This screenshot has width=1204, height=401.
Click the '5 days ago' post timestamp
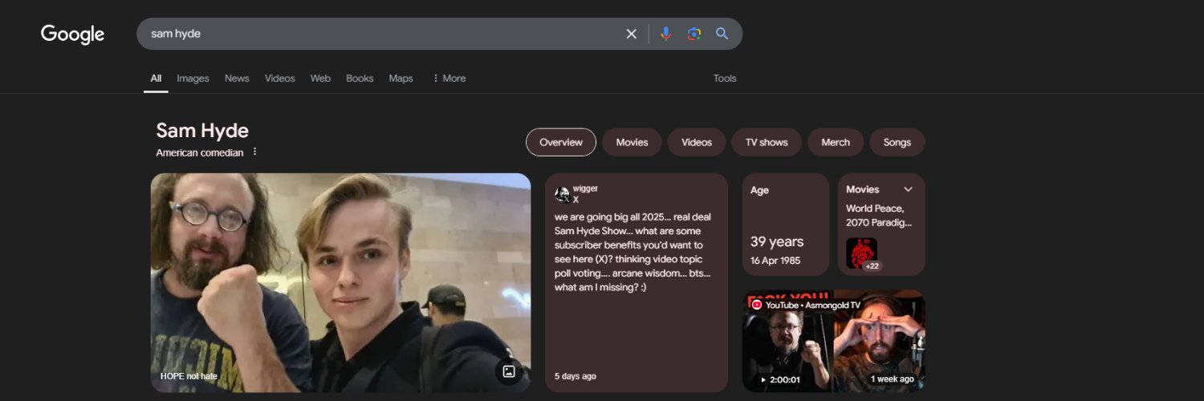coord(576,376)
